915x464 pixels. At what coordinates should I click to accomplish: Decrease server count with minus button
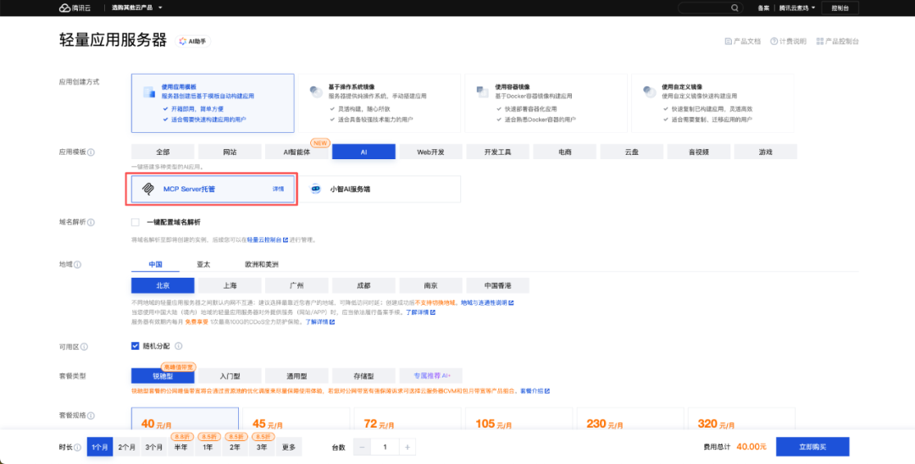(x=362, y=448)
